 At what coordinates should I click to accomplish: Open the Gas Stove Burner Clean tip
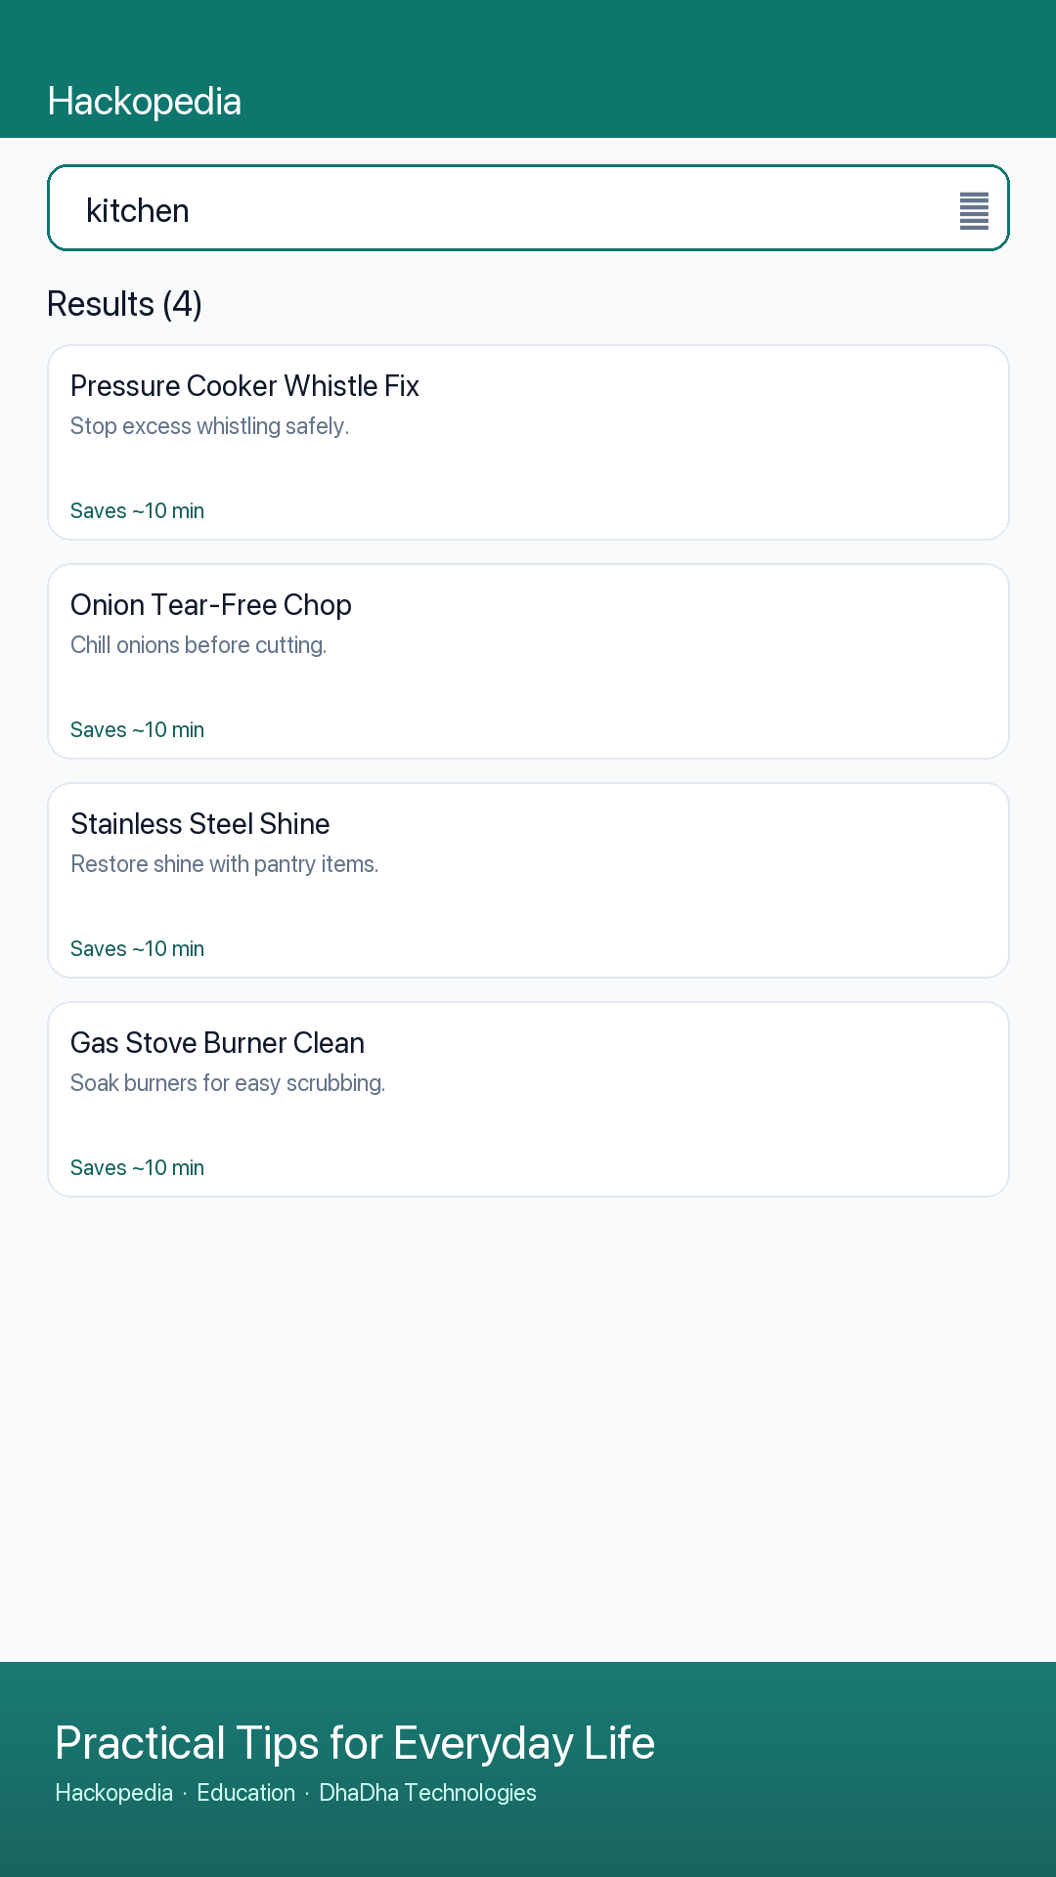pyautogui.click(x=528, y=1099)
